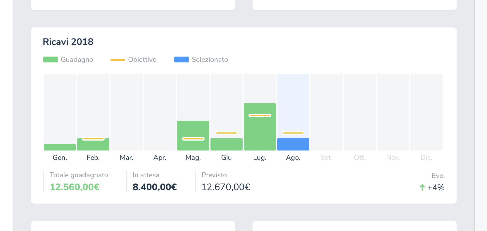The width and height of the screenshot is (487, 231).
Task: Click the greyed-out Set. month label
Action: (x=326, y=158)
